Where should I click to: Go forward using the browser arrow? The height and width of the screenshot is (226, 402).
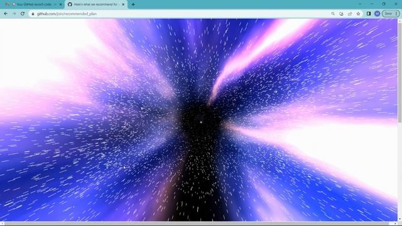14,14
